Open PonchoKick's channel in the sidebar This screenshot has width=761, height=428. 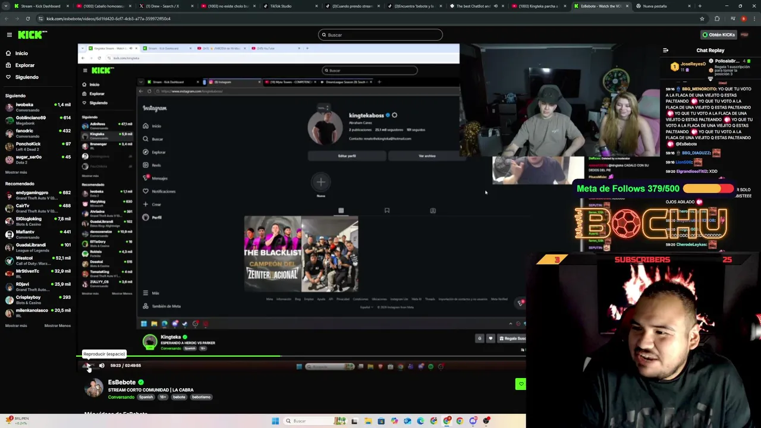37,146
